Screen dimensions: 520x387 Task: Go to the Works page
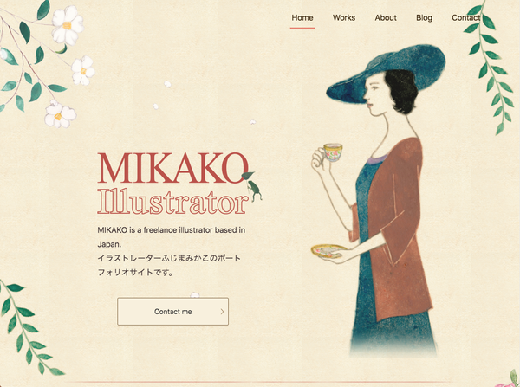coord(344,18)
